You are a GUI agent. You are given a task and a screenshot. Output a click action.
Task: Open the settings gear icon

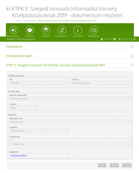coord(114,39)
